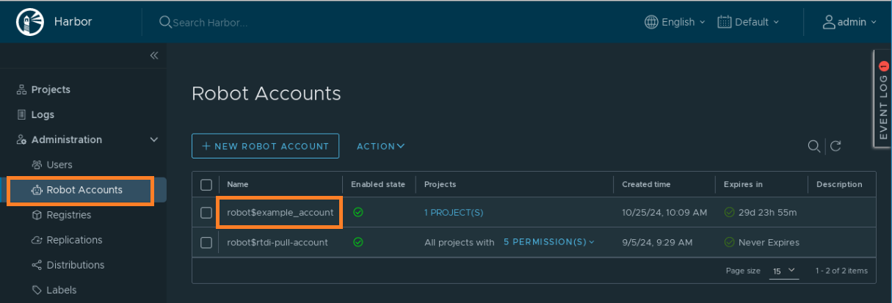This screenshot has width=892, height=303.
Task: Click the Logs icon in sidebar
Action: (x=21, y=114)
